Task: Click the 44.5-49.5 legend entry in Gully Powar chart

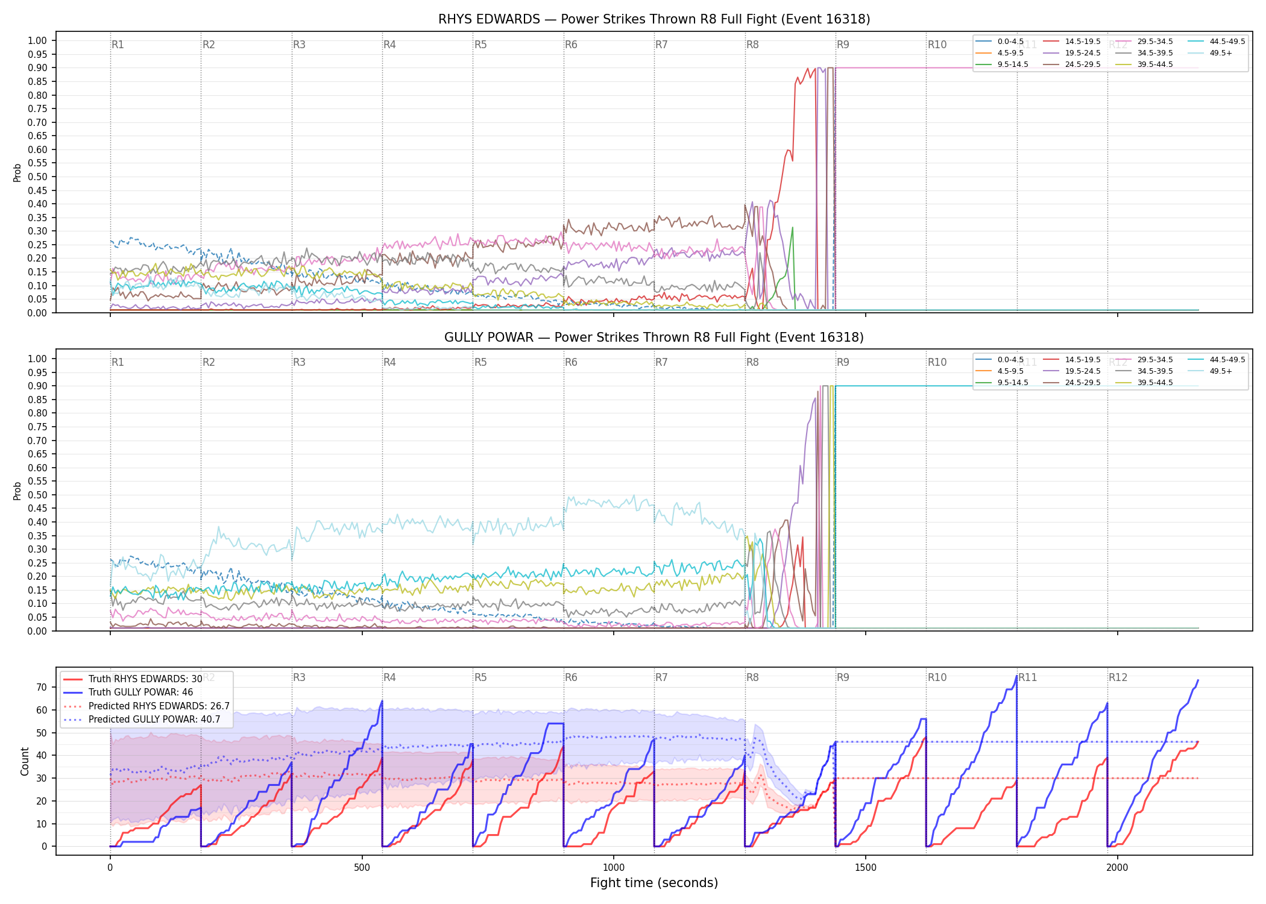Action: (x=1217, y=360)
